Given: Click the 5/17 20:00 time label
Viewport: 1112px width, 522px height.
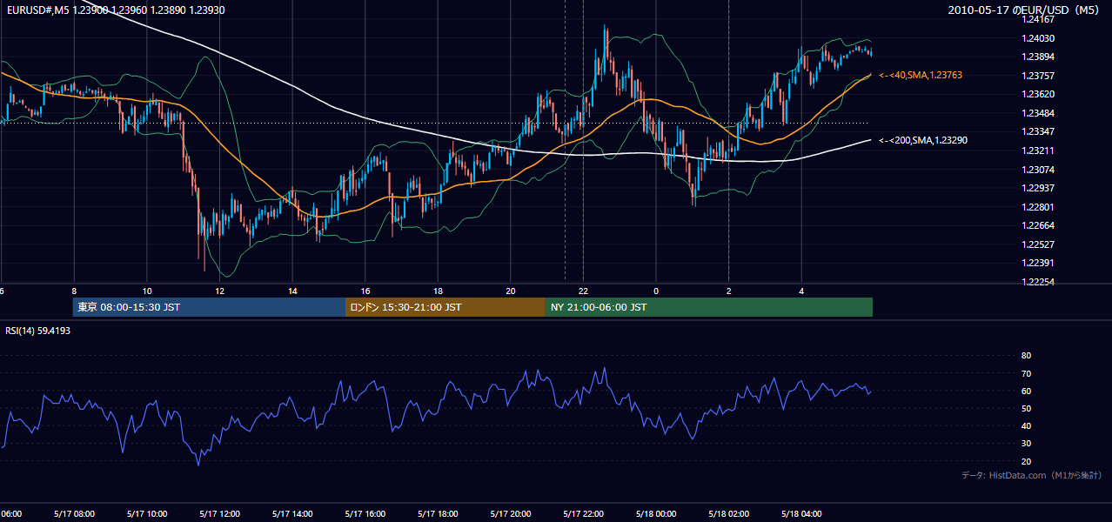Looking at the screenshot, I should click(511, 513).
